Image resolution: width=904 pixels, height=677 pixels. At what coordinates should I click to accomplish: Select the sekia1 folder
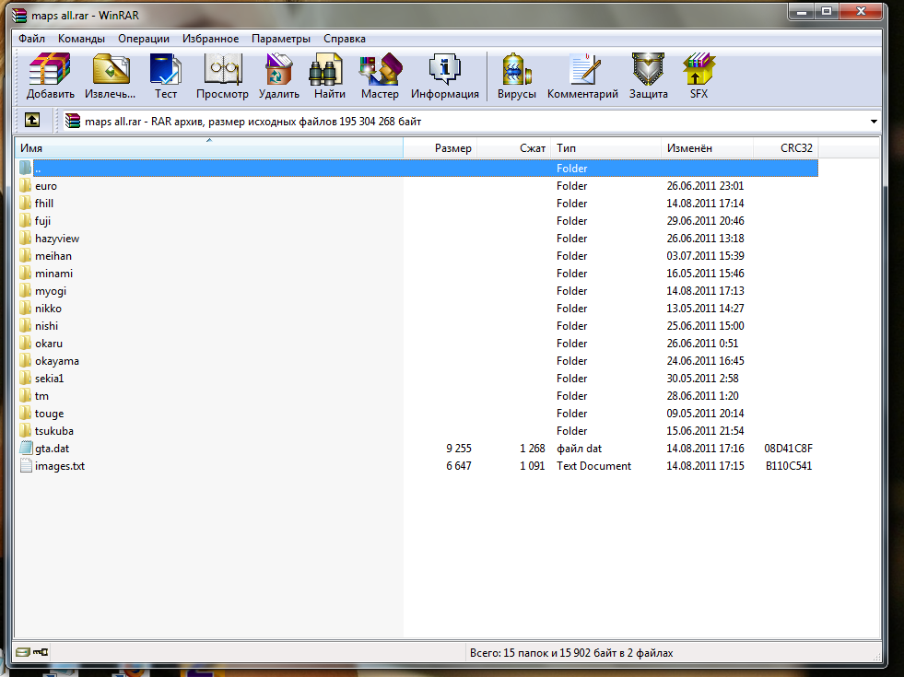point(49,378)
